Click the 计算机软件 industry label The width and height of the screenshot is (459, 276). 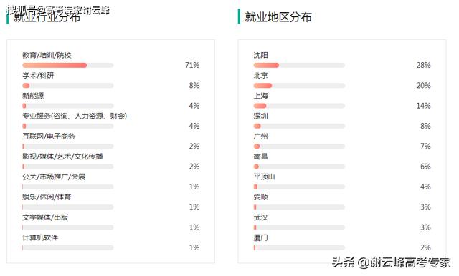pos(40,238)
